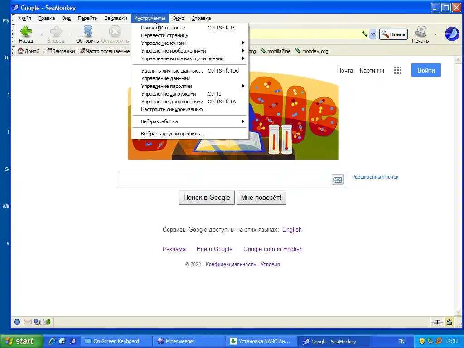
Task: Click the security shield tray icon
Action: pos(422,341)
